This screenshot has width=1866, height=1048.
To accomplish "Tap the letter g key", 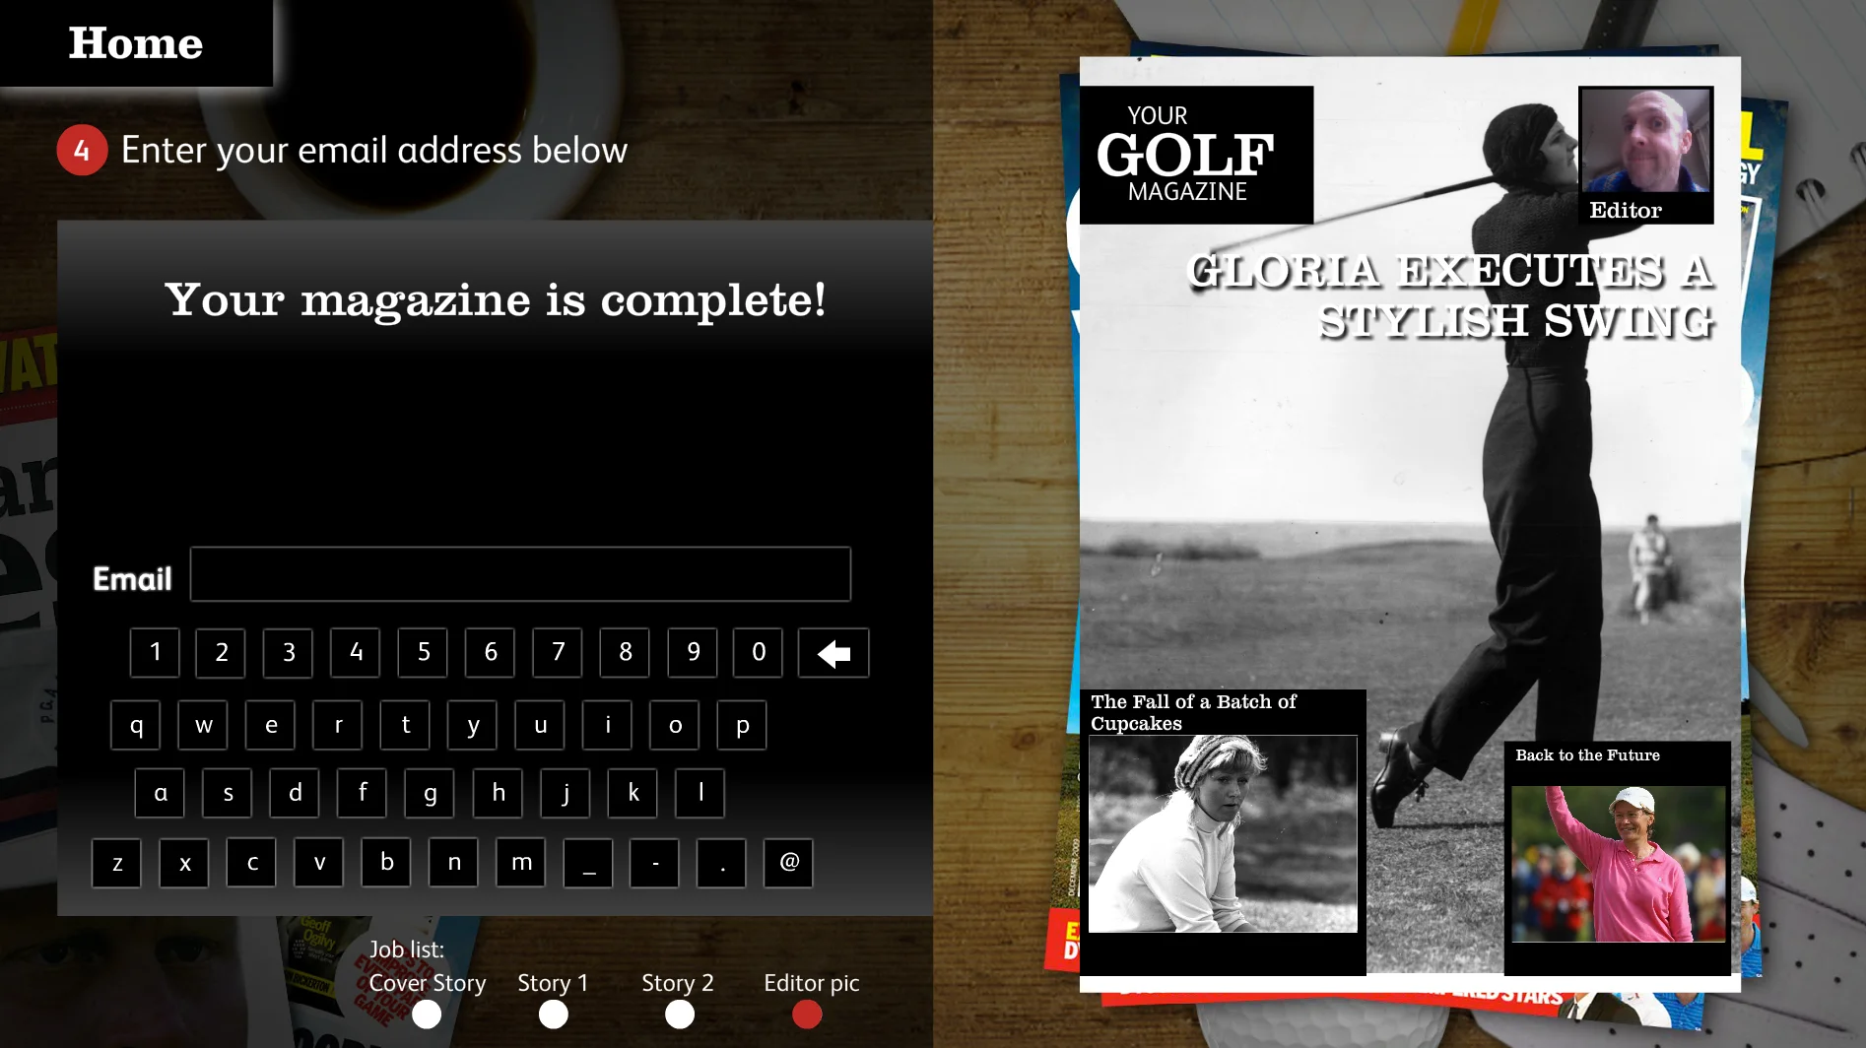I will [430, 793].
